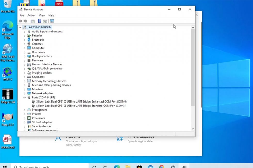Click the Help toolbar icon with question mark
Viewport: 253px width, 168px height.
39,21
